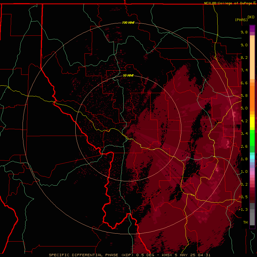Image resolution: width=257 pixels, height=257 pixels.
Task: Click the 100 NMI range ring label
Action: point(128,23)
